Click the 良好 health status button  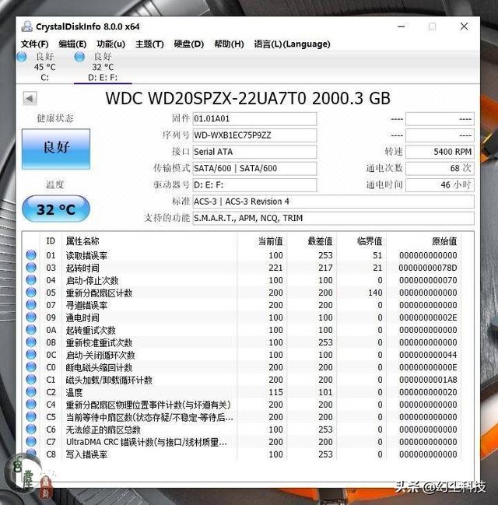(56, 149)
